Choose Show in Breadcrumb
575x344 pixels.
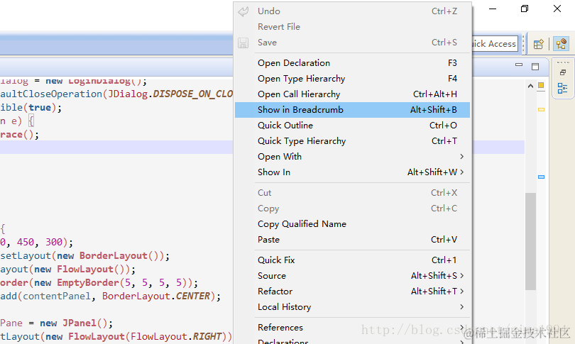(x=352, y=110)
